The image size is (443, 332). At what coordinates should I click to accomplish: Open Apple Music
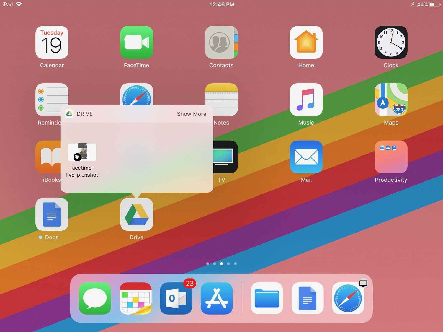point(306,100)
